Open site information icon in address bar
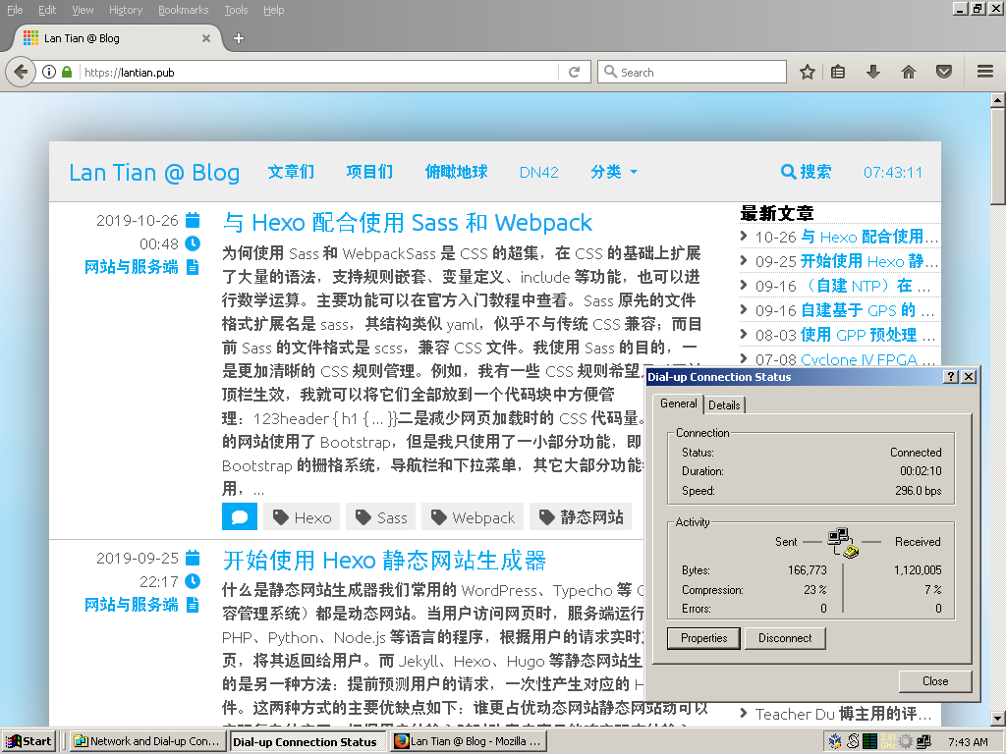The width and height of the screenshot is (1006, 754). [x=49, y=72]
